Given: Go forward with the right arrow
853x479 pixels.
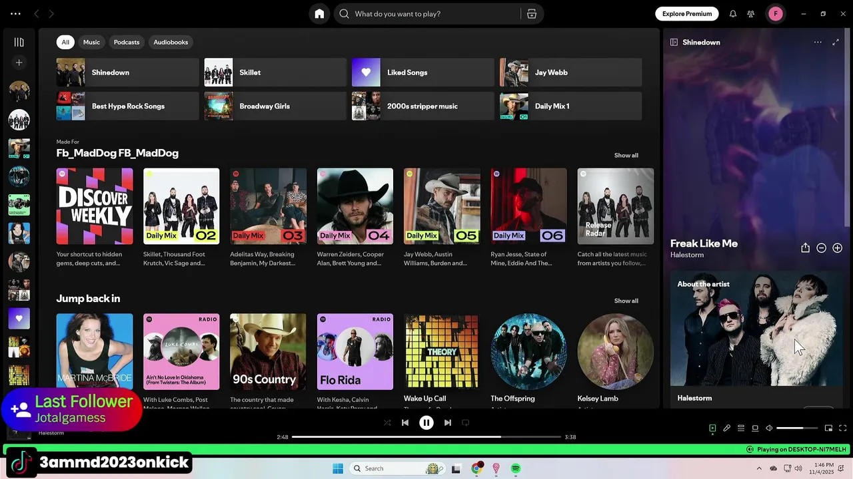Looking at the screenshot, I should 51,14.
